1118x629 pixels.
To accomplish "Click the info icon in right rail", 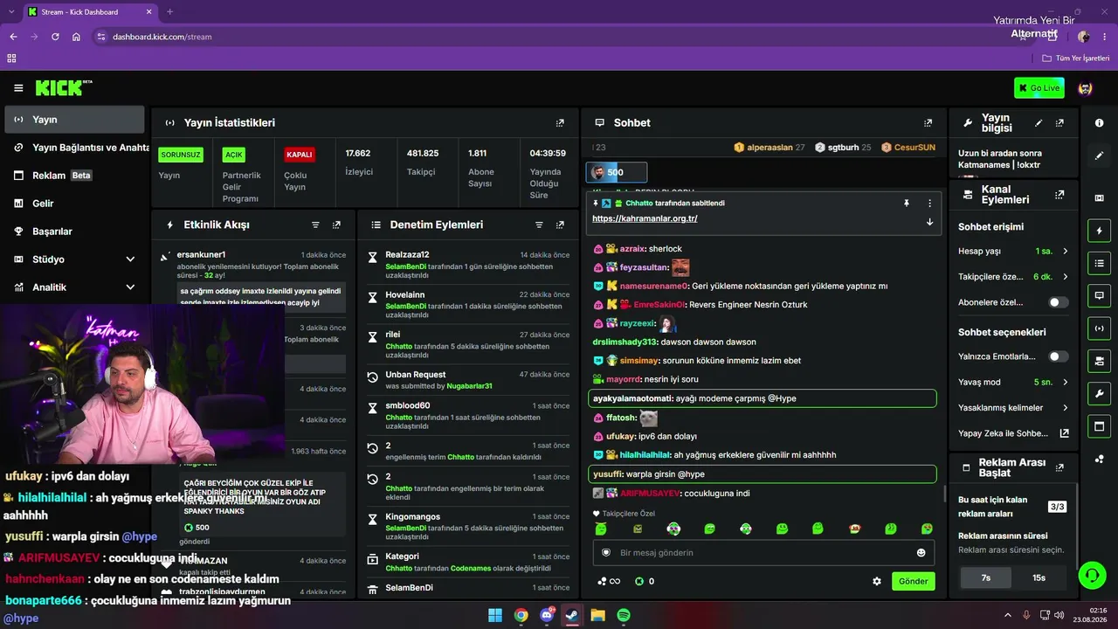I will (1099, 123).
